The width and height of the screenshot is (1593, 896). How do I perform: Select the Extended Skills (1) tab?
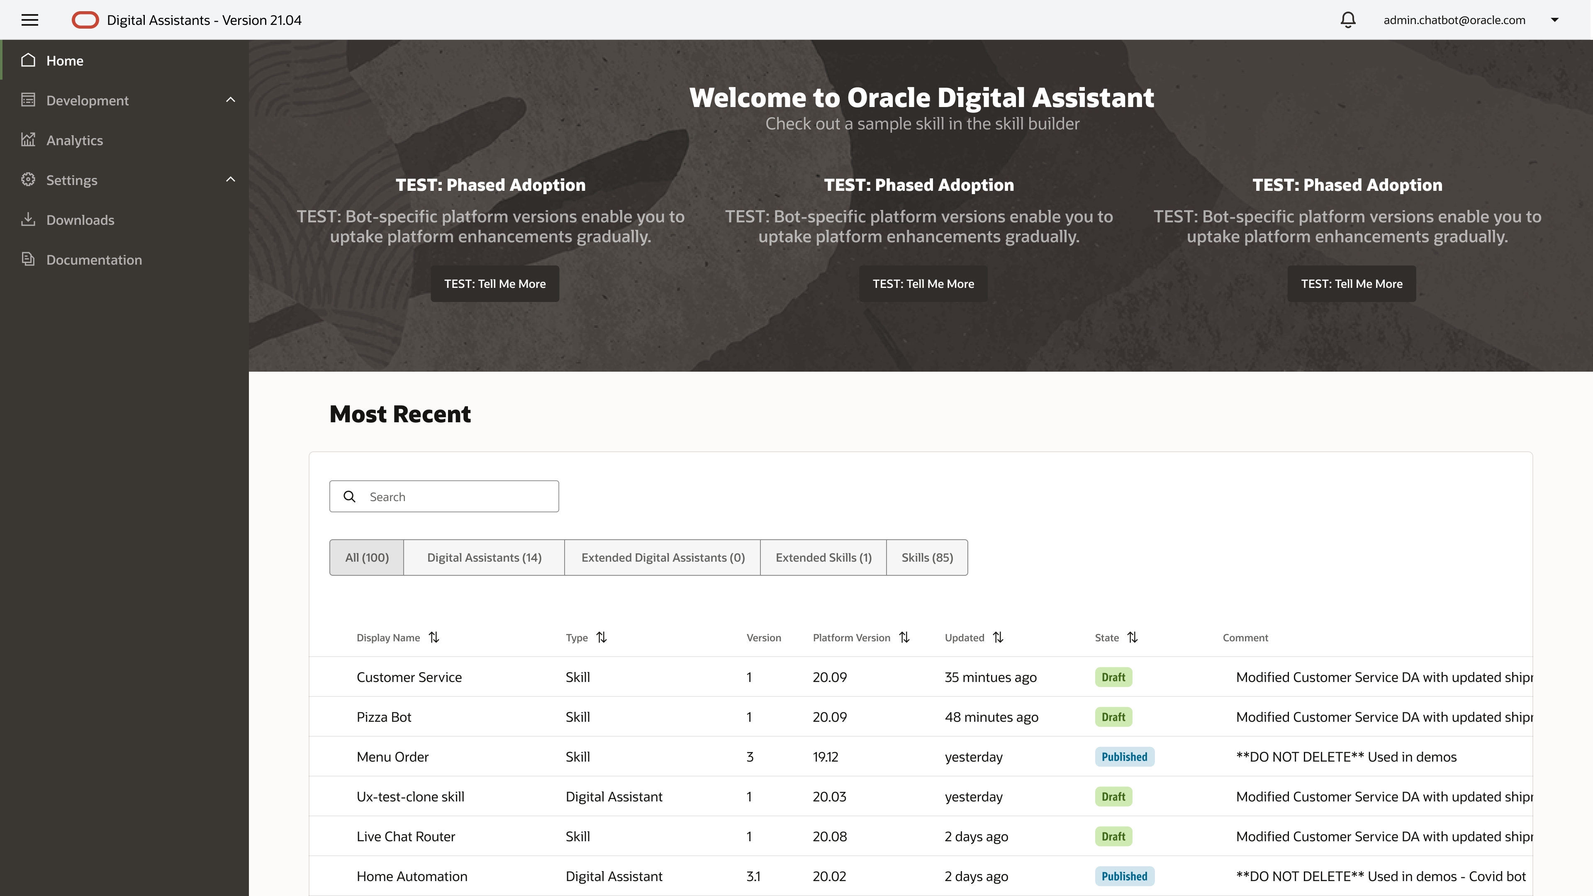(824, 557)
